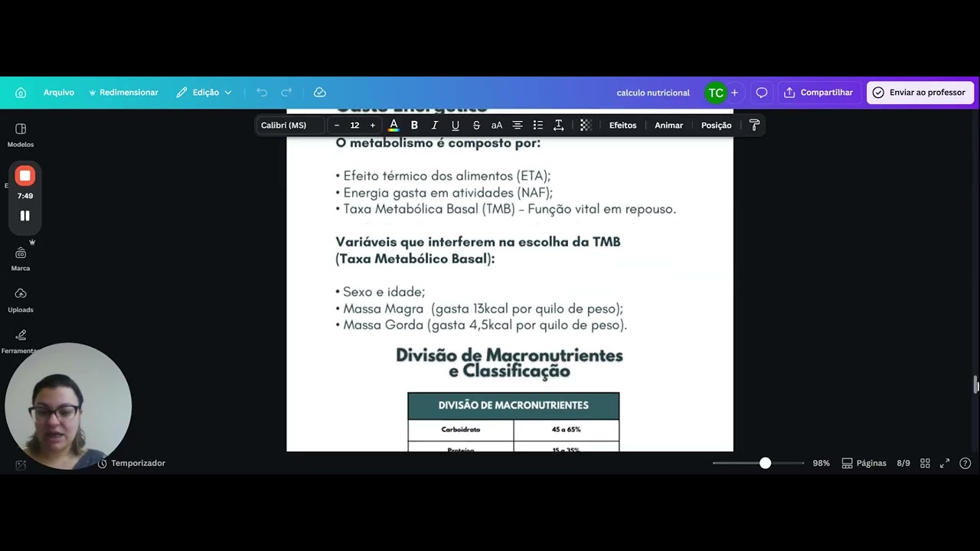Viewport: 980px width, 551px height.
Task: Open the Temporizador timer
Action: point(132,464)
